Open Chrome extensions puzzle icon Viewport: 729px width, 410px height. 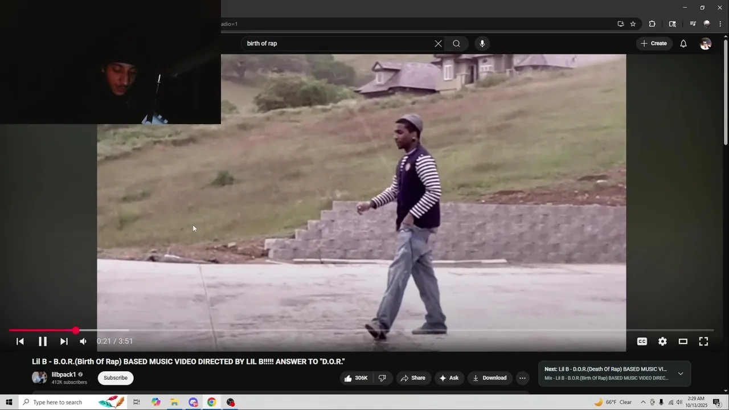pyautogui.click(x=652, y=24)
